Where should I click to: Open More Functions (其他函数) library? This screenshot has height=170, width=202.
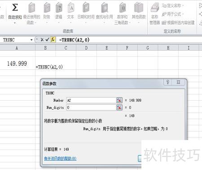coord(139,13)
